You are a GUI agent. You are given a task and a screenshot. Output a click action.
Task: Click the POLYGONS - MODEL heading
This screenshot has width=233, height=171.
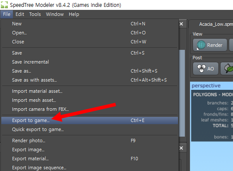pyautogui.click(x=213, y=95)
